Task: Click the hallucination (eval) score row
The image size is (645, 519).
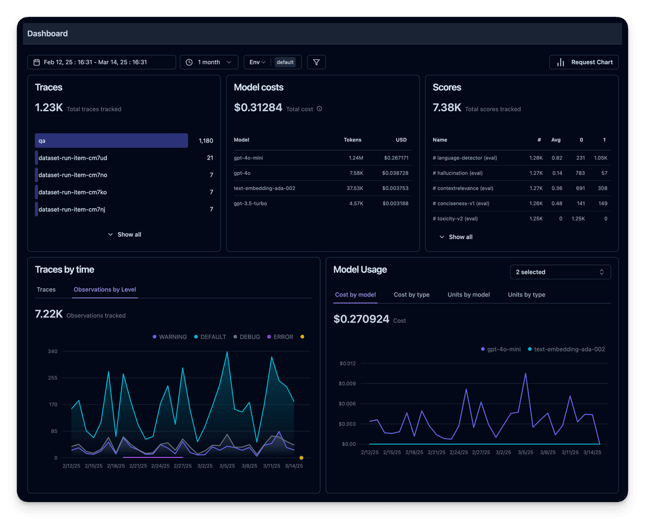Action: point(521,173)
